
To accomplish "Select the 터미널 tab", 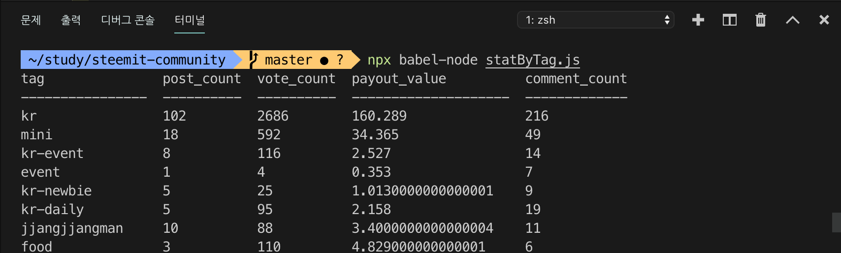I will 190,20.
